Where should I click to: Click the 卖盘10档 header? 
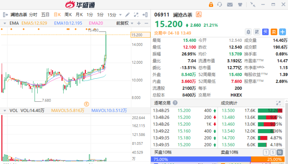point(229,152)
